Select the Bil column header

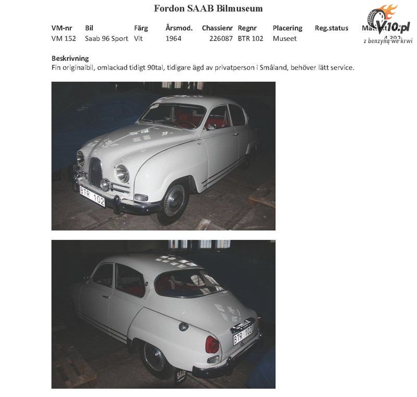(89, 28)
